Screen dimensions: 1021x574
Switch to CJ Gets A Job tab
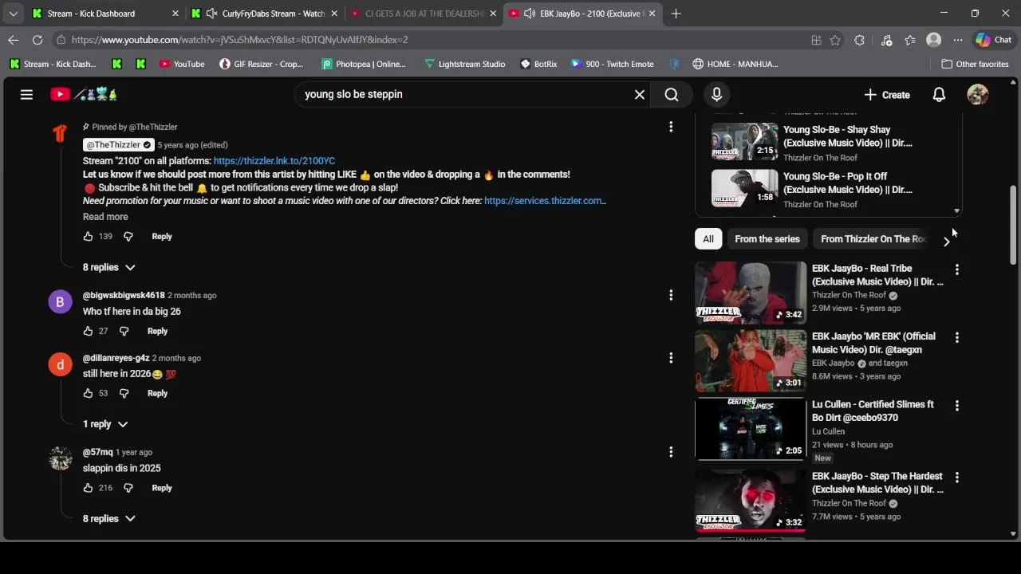423,14
